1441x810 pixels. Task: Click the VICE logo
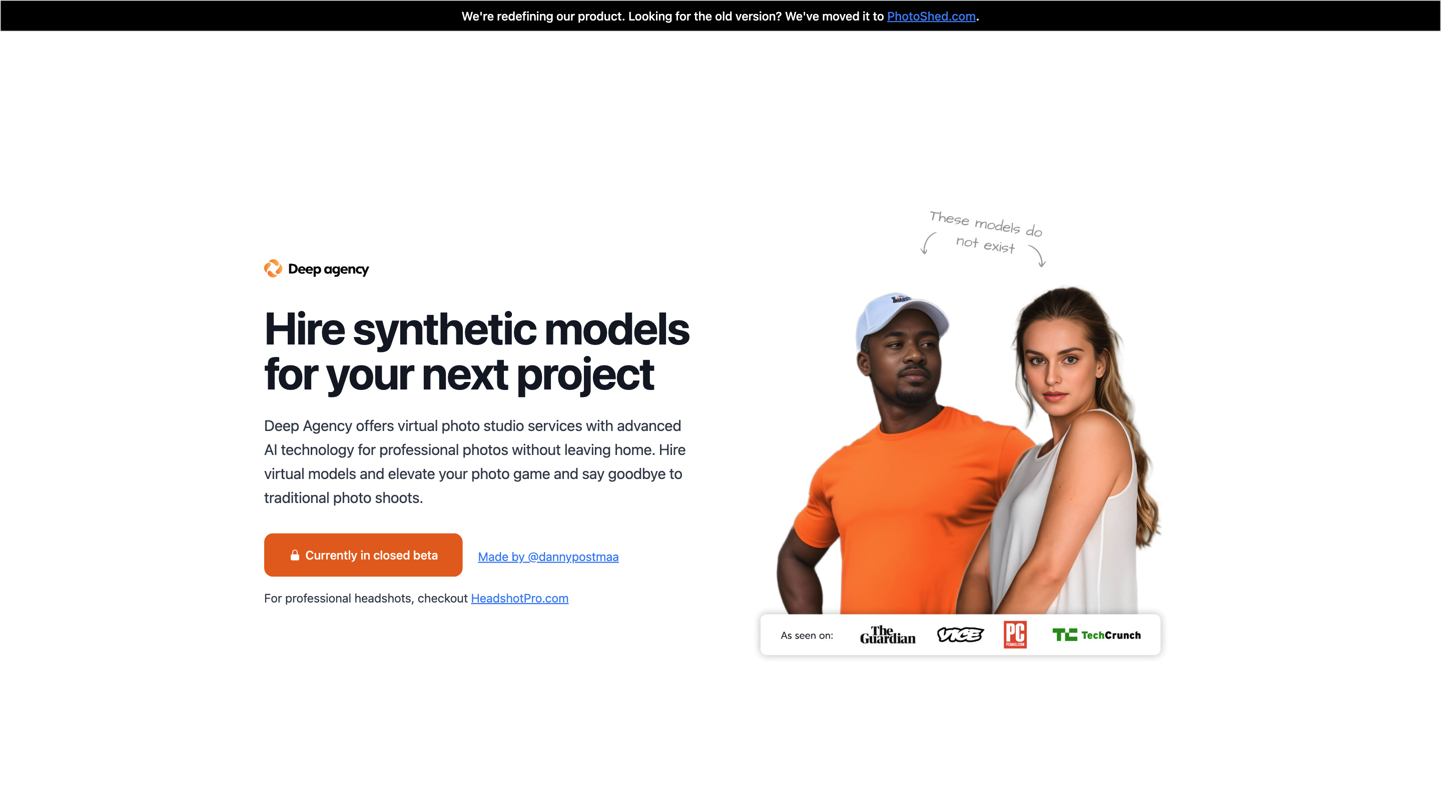pyautogui.click(x=960, y=634)
